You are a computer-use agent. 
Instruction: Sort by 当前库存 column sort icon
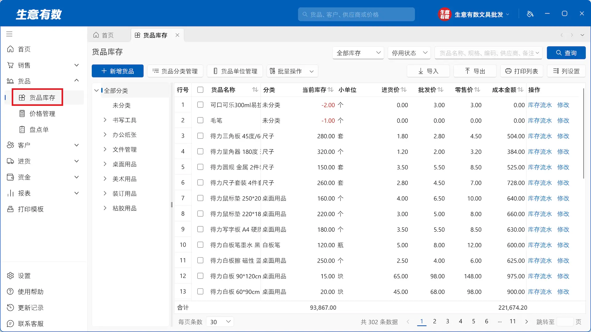coord(331,90)
